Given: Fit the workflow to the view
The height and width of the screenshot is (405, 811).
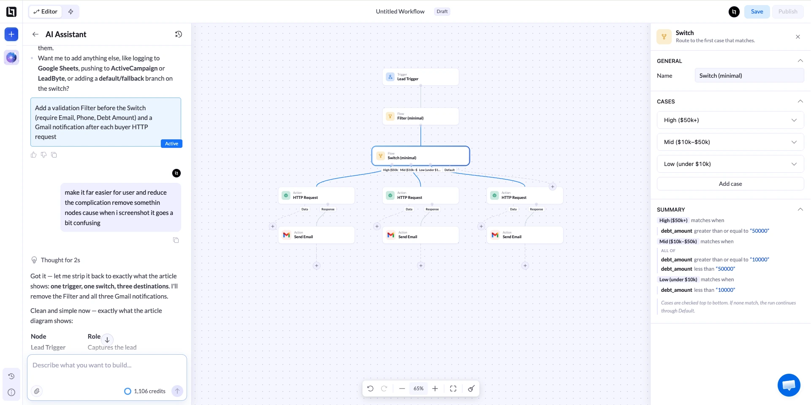Looking at the screenshot, I should [x=453, y=389].
